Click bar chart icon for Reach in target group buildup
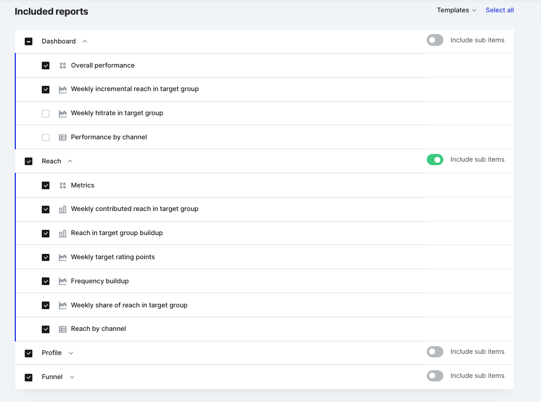This screenshot has height=402, width=541. tap(62, 233)
